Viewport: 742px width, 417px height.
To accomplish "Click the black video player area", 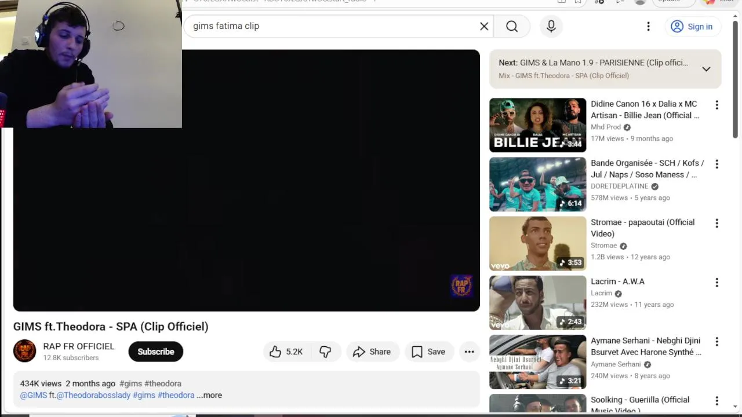I will [x=246, y=180].
